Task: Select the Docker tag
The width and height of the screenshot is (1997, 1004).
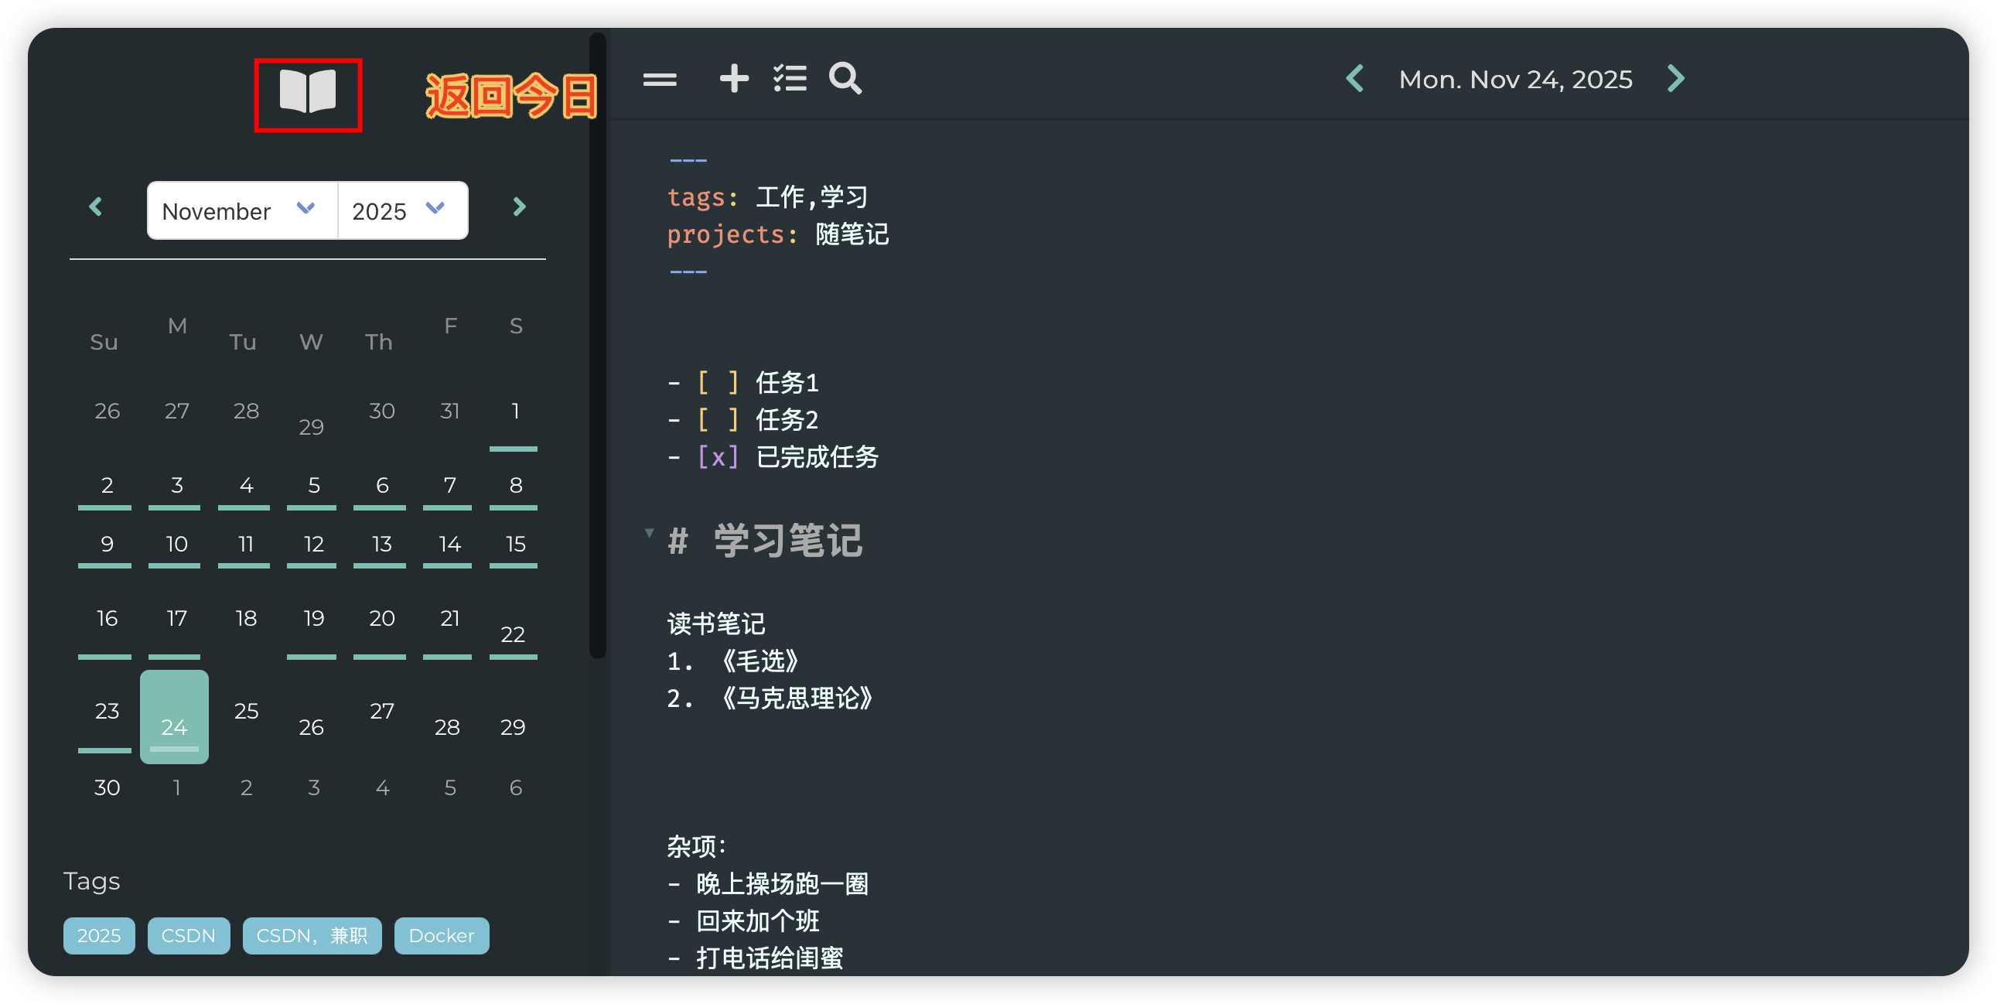Action: point(441,936)
